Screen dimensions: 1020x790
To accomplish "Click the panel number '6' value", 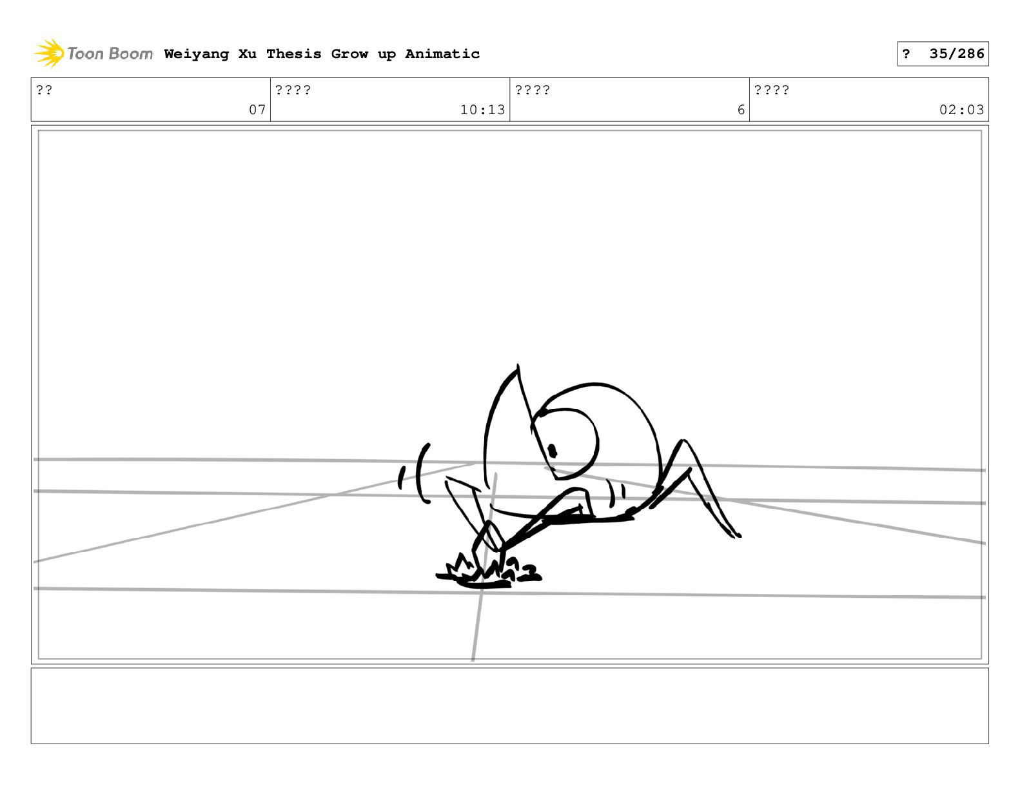I will click(x=741, y=110).
